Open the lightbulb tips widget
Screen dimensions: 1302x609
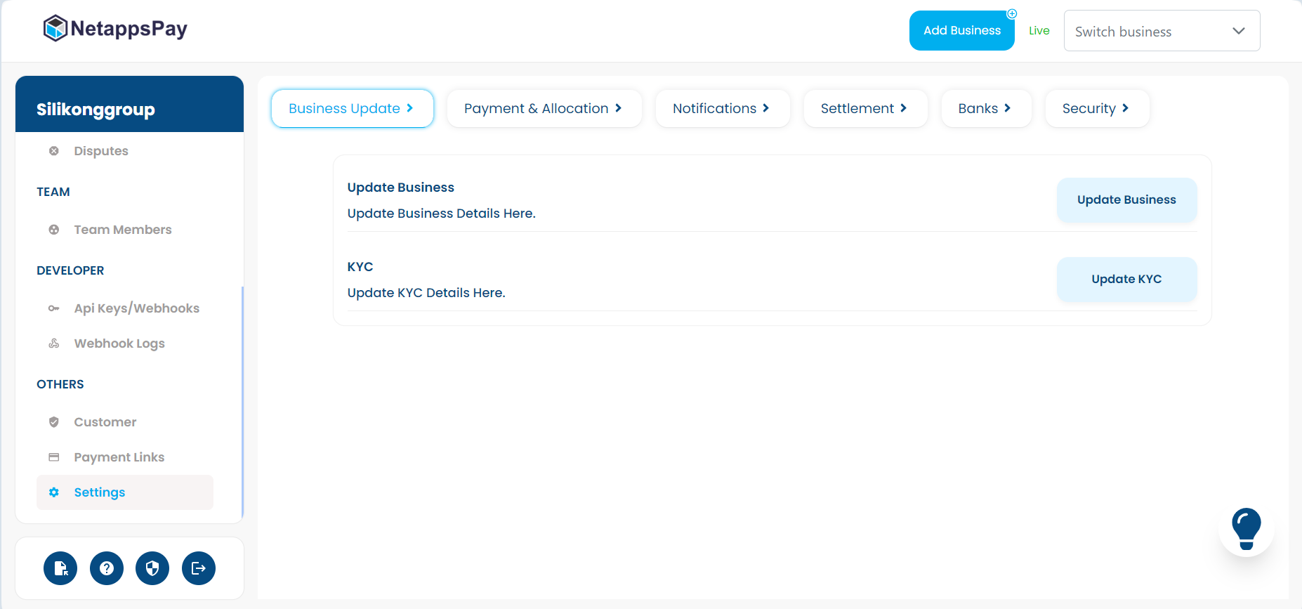pos(1247,529)
